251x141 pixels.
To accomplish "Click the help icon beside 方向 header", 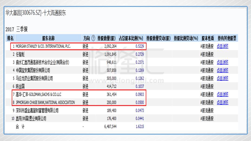I will (x=93, y=39).
